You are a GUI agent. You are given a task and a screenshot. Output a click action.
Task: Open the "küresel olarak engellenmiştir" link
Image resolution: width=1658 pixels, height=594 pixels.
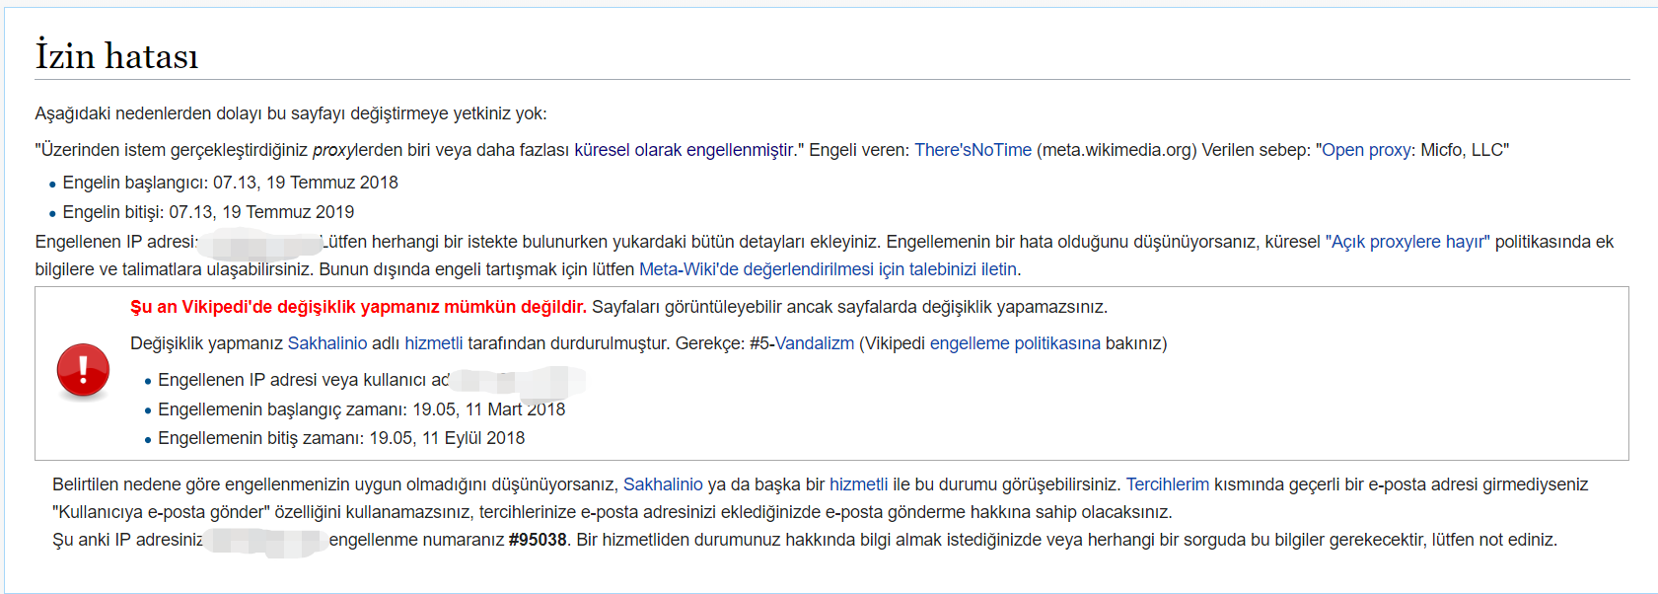pyautogui.click(x=684, y=150)
